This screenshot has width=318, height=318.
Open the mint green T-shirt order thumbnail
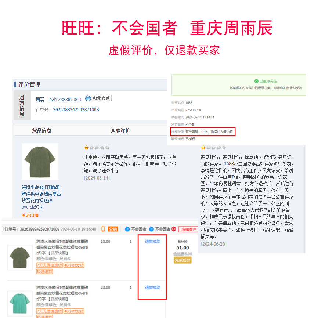(x=20, y=304)
